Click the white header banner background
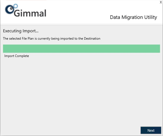 (x=81, y=11)
